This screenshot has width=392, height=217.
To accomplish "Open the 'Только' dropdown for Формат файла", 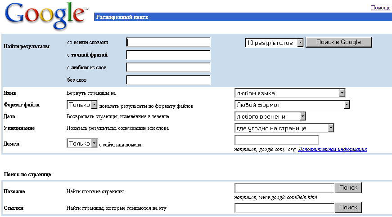I will coord(82,105).
